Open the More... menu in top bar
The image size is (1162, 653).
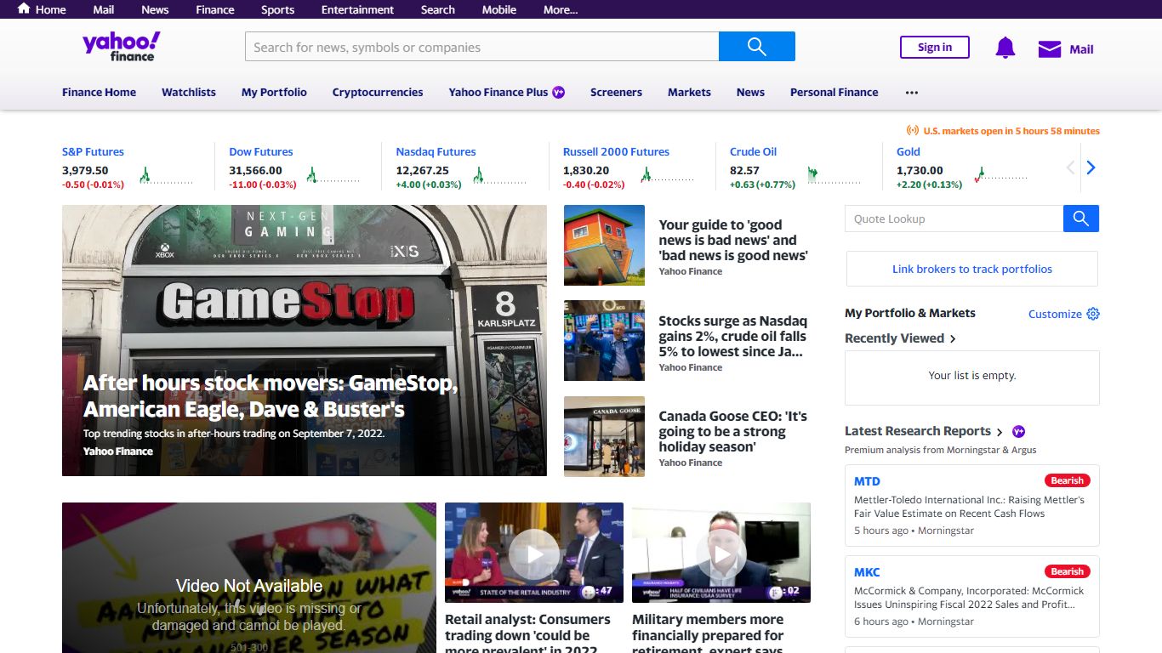pyautogui.click(x=561, y=9)
